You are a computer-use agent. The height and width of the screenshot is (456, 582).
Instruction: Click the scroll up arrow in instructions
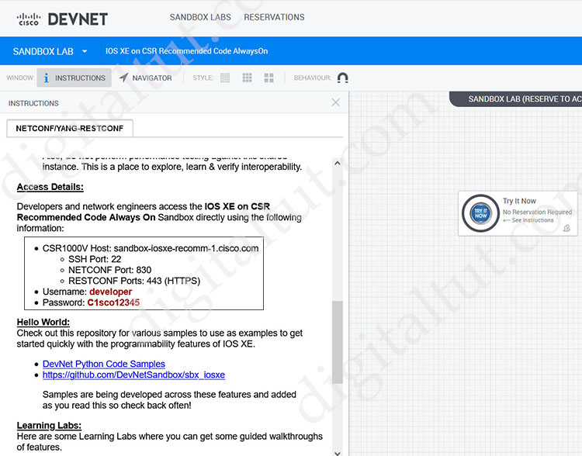(x=337, y=164)
